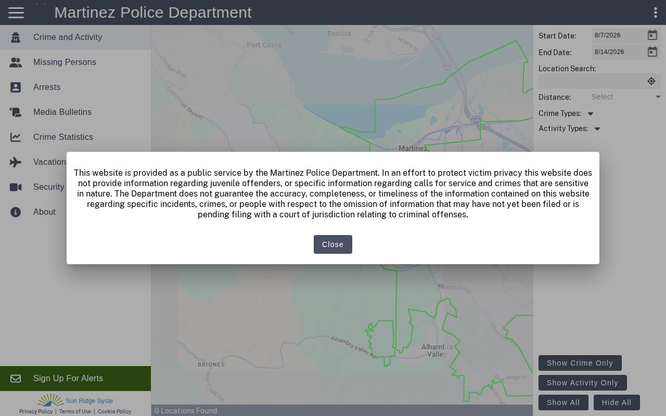Open the Start Date calendar picker
Viewport: 666px width, 416px height.
click(x=652, y=35)
